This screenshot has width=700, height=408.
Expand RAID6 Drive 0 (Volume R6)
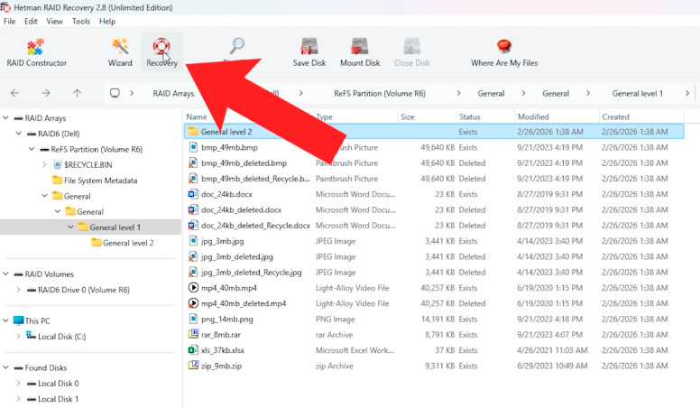pos(19,290)
